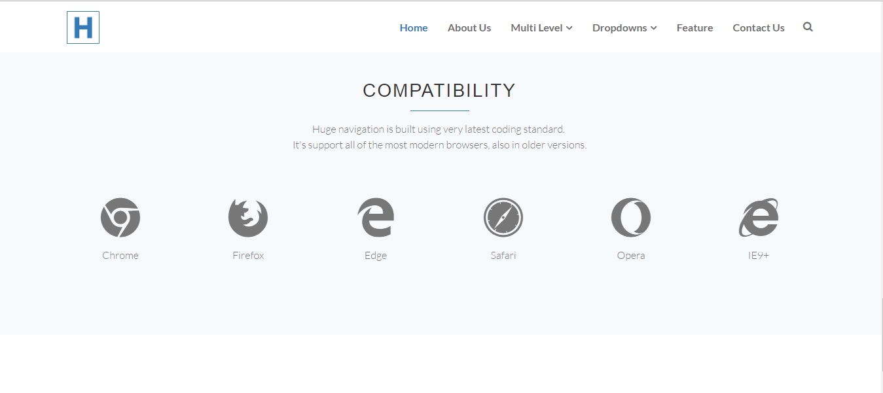Click the Firefox browser icon
The image size is (883, 393).
248,218
